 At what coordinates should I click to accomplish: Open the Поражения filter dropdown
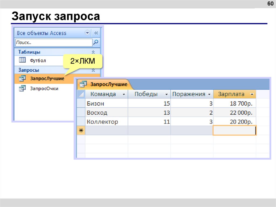coord(210,94)
